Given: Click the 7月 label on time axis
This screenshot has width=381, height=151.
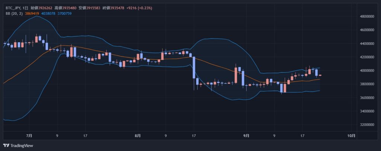Looking at the screenshot, I should [29, 135].
